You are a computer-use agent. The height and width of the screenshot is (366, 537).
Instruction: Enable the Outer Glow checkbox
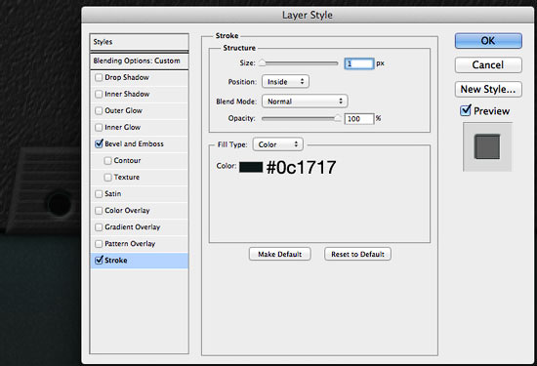[99, 110]
